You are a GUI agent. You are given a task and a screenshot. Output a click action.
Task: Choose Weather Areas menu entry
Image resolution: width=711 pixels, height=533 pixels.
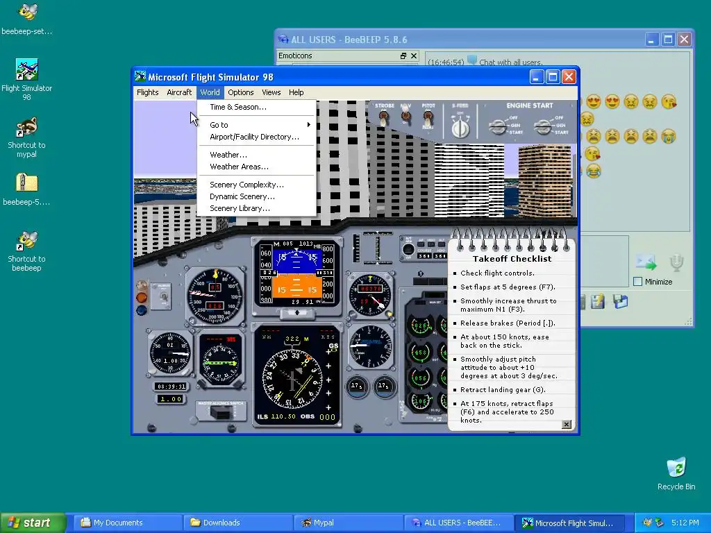pyautogui.click(x=257, y=167)
